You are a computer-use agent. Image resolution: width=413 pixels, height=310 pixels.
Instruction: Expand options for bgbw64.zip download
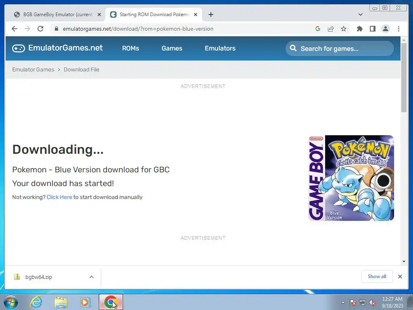(92, 277)
